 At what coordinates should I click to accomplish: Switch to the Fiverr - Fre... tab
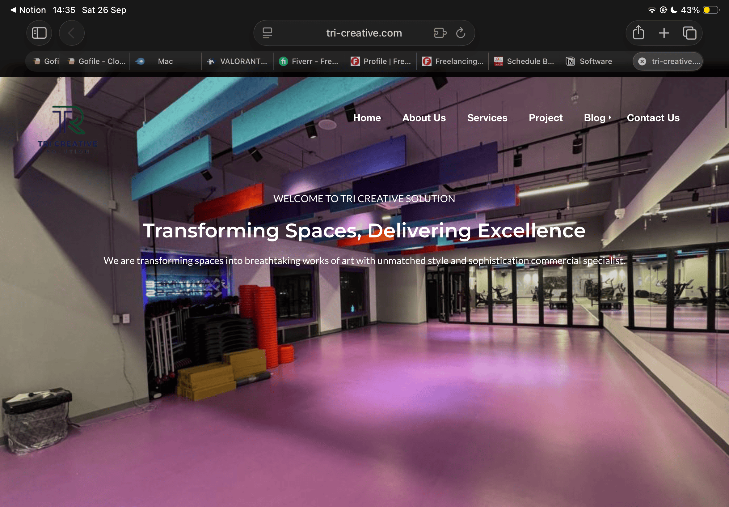tap(309, 61)
